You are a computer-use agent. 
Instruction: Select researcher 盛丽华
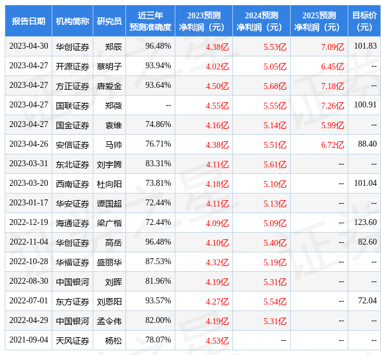coord(109,262)
